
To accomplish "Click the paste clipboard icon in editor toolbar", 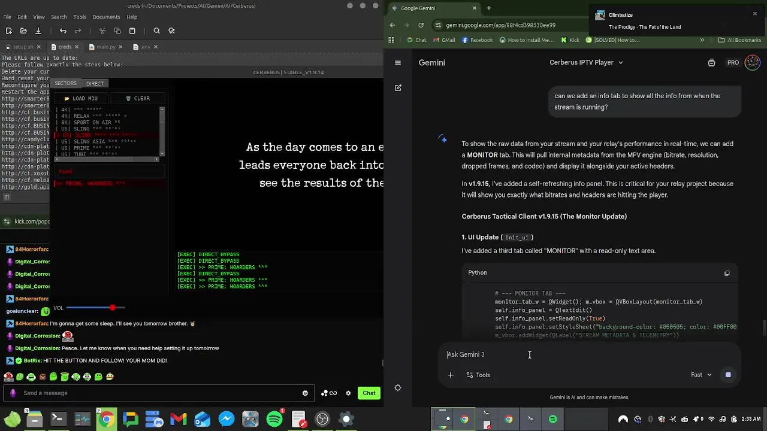I will point(132,31).
